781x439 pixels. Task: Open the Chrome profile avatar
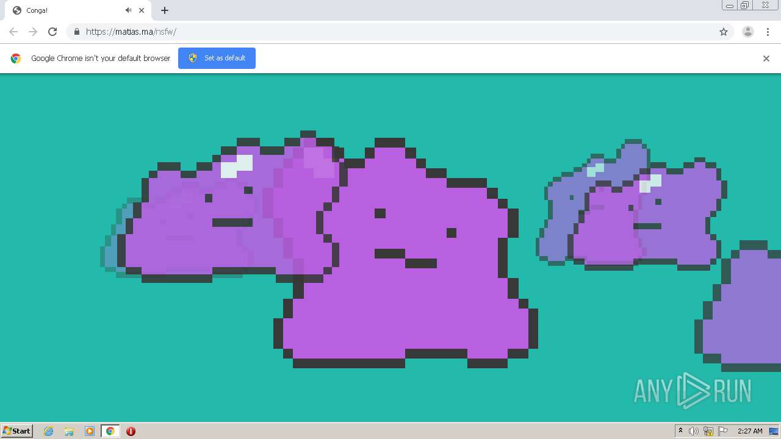748,32
